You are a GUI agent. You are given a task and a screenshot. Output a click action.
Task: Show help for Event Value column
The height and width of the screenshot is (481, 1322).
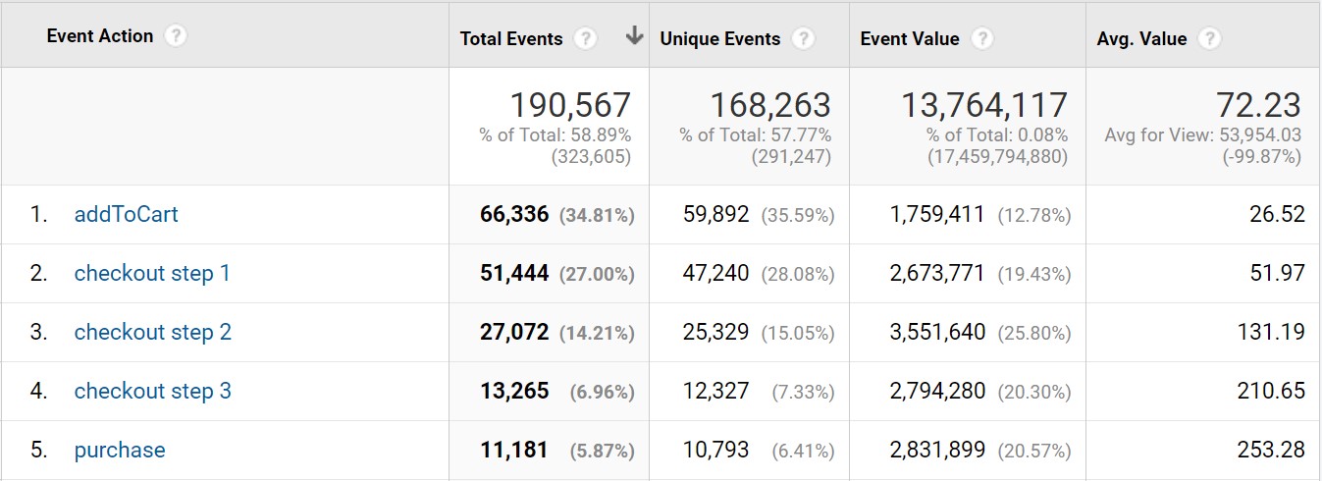tap(981, 39)
